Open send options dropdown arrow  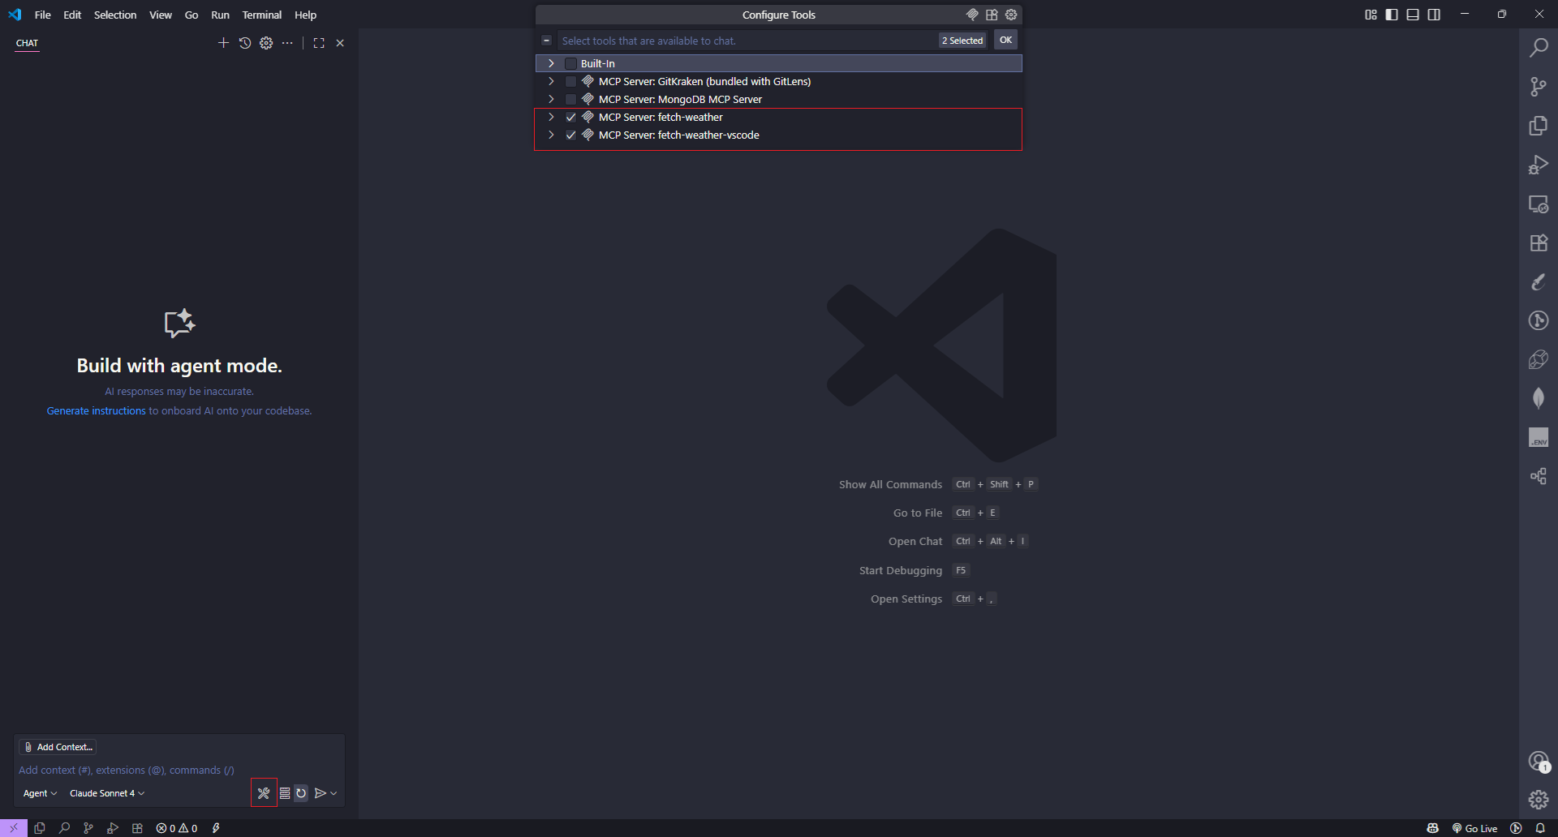[334, 793]
